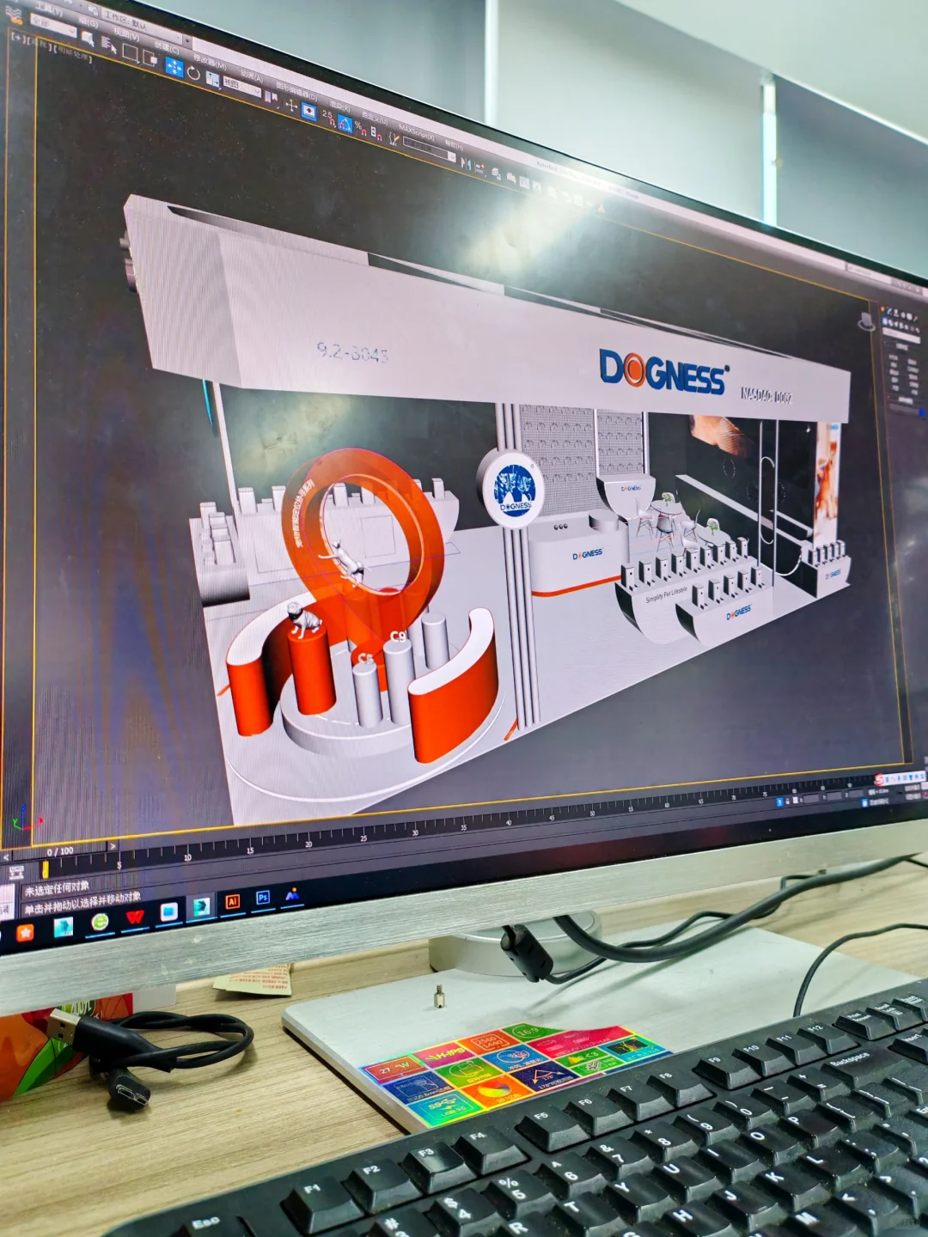The width and height of the screenshot is (928, 1237).
Task: Click Use Pivot Point Center icon
Action: [271, 97]
